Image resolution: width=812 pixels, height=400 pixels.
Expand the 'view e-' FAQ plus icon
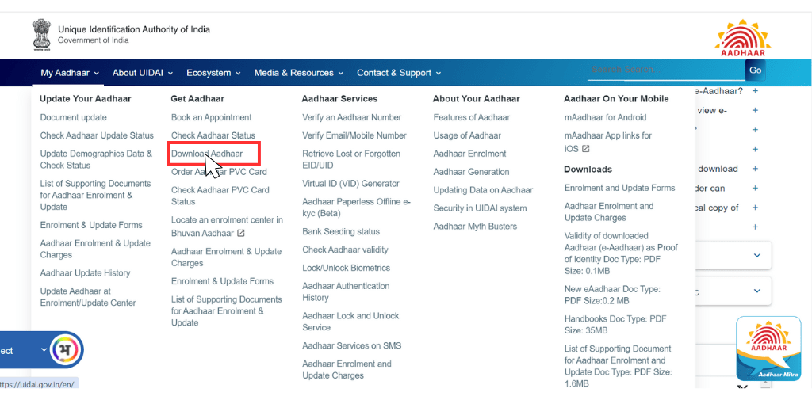(755, 110)
